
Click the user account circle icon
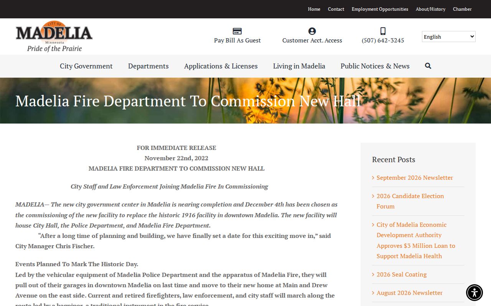click(x=312, y=31)
